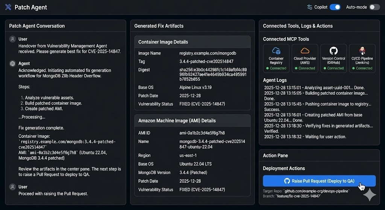Click the Raise Pull Request (Deploy to QA) button
The width and height of the screenshot is (385, 210).
coord(319,181)
